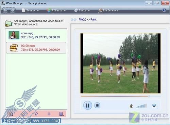Select vcam.mpg in the file list

tap(36, 35)
